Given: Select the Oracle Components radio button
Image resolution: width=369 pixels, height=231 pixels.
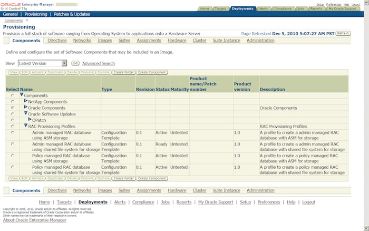Looking at the screenshot, I should tap(13, 108).
